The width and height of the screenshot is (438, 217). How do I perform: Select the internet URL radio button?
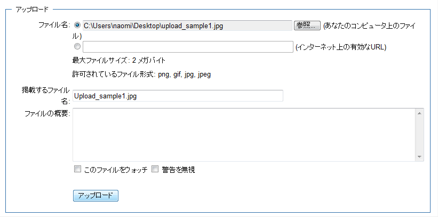point(77,46)
